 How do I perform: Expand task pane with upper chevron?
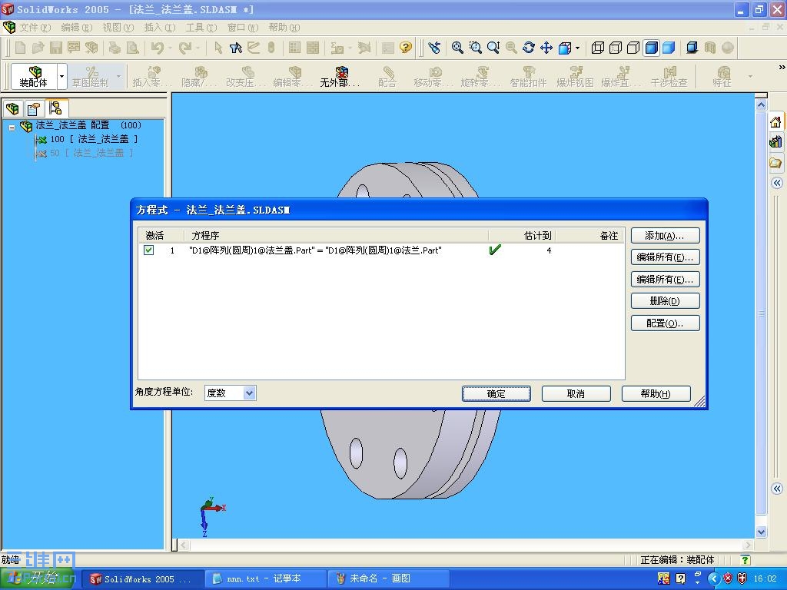(777, 183)
